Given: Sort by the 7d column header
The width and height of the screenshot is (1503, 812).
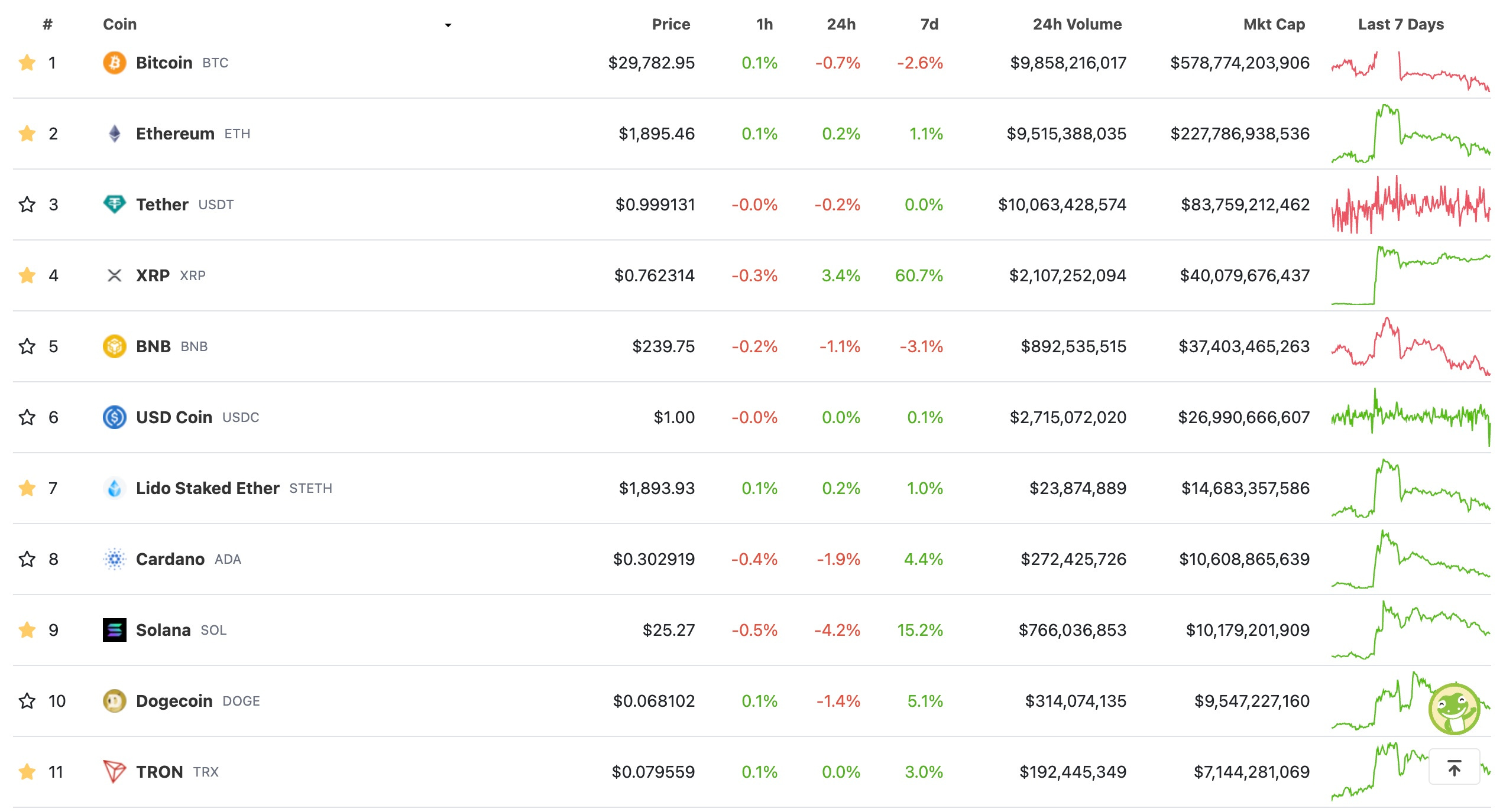Looking at the screenshot, I should click(x=929, y=24).
